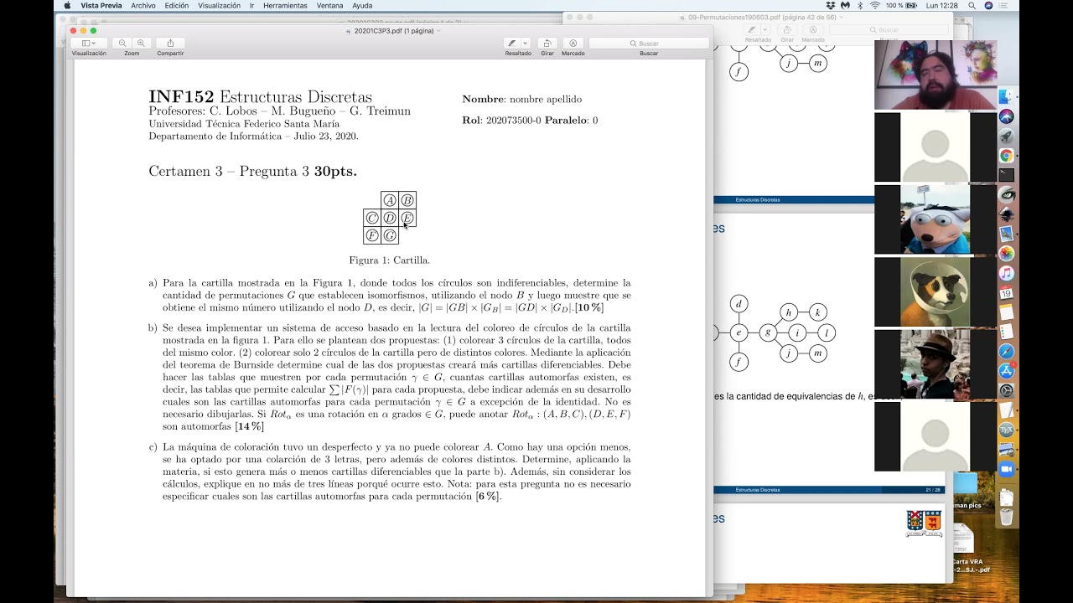
Task: Click the 'Figura 1: Cartilla.' caption
Action: pos(390,260)
